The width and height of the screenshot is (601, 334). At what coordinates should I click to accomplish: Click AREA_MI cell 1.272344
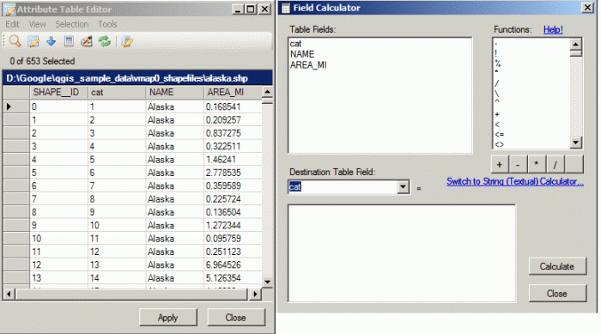click(233, 225)
